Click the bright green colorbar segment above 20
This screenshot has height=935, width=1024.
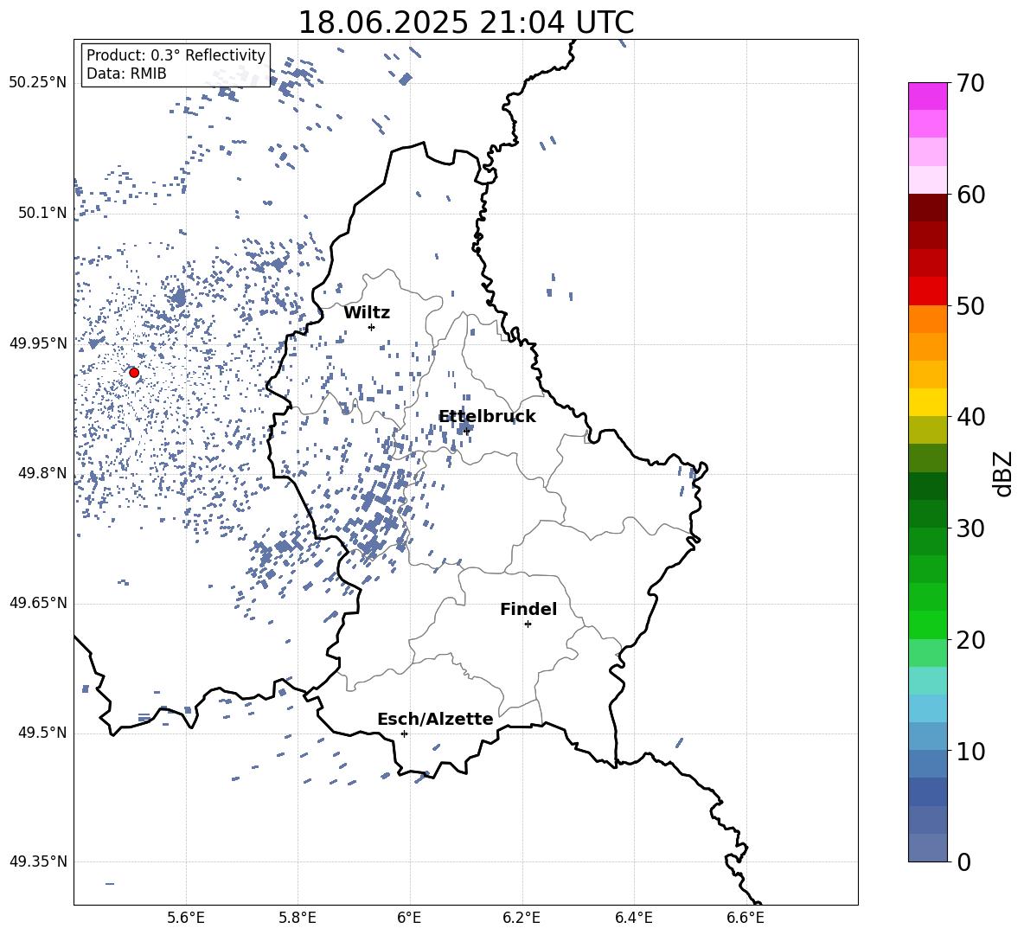(928, 624)
